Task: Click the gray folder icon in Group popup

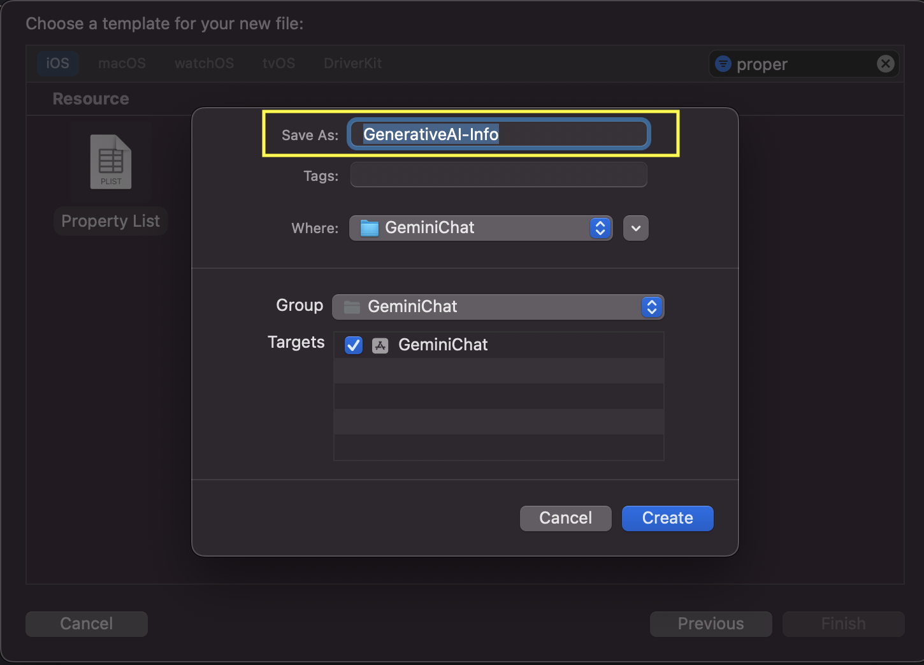Action: [352, 307]
